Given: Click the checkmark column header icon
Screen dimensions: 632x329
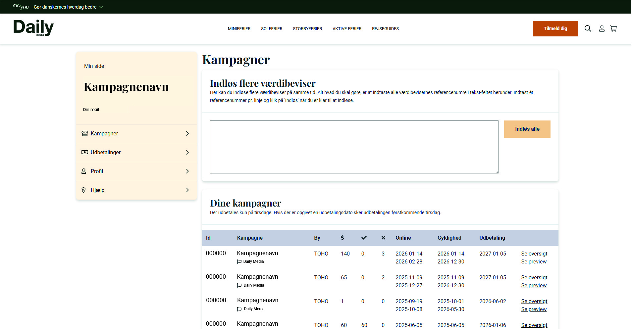Looking at the screenshot, I should (364, 238).
